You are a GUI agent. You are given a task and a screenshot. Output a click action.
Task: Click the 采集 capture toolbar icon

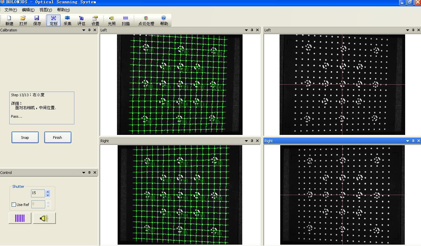coord(67,20)
